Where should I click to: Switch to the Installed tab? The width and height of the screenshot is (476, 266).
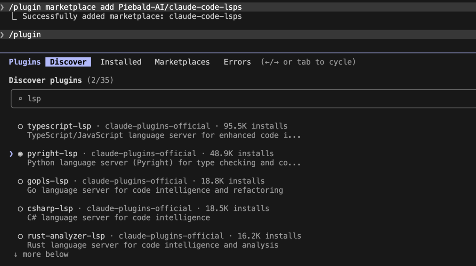click(x=121, y=62)
